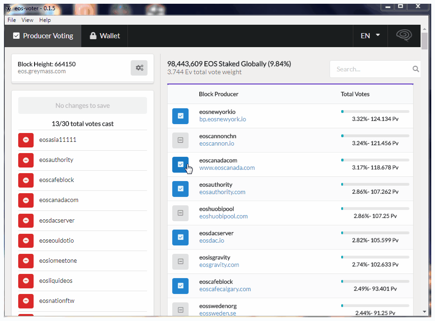Uncheck eoscafeblock in the Block Producer table

click(x=180, y=286)
